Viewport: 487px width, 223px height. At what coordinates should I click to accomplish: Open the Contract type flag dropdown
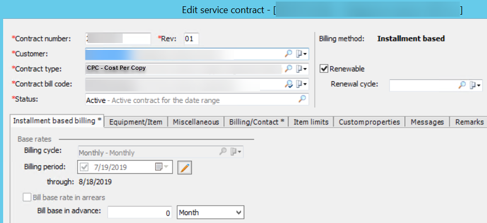[x=301, y=69]
